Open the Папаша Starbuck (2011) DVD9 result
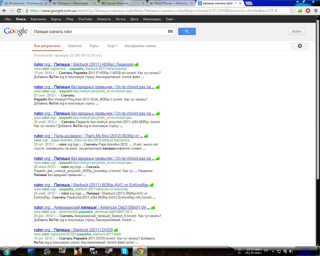The height and width of the screenshot is (256, 320). pos(73,230)
